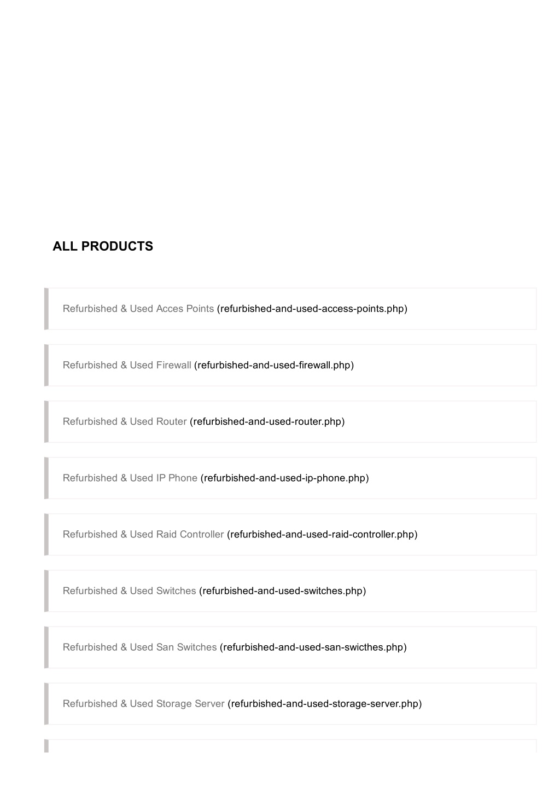Open the Refurbished & Used Acces Points link
The image size is (560, 793).
[138, 309]
